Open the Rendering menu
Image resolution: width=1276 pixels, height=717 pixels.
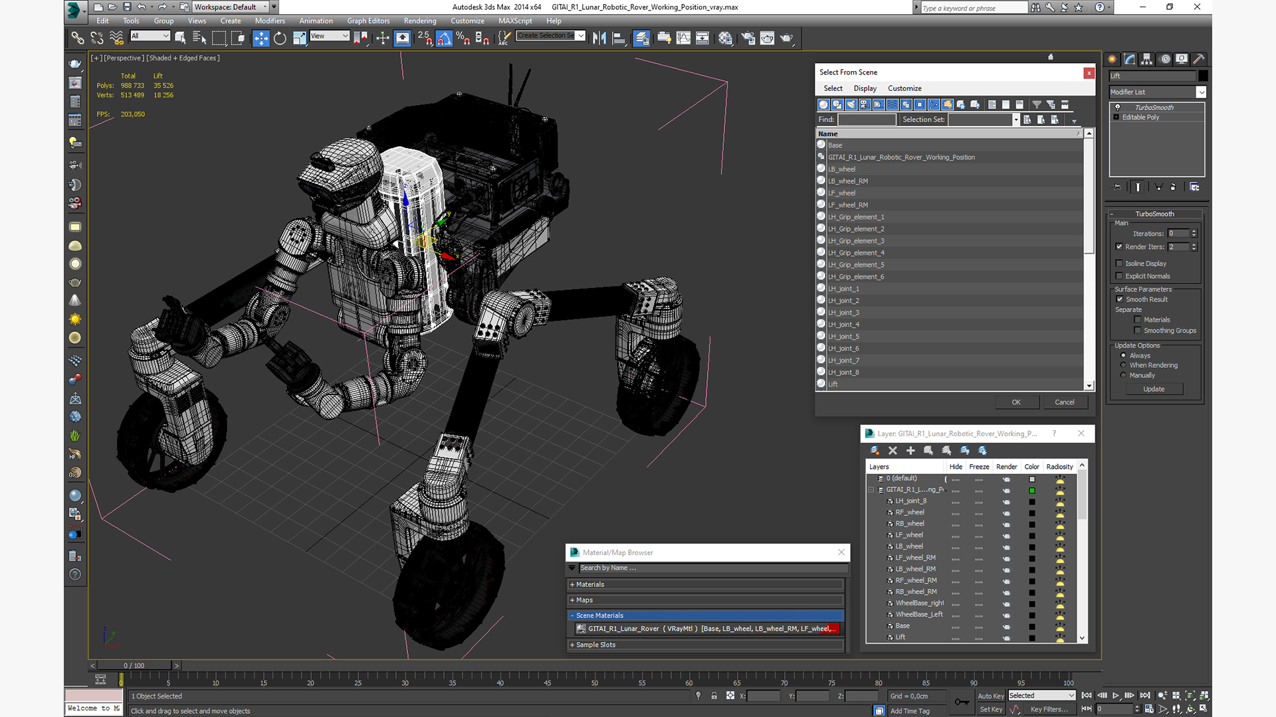(420, 21)
